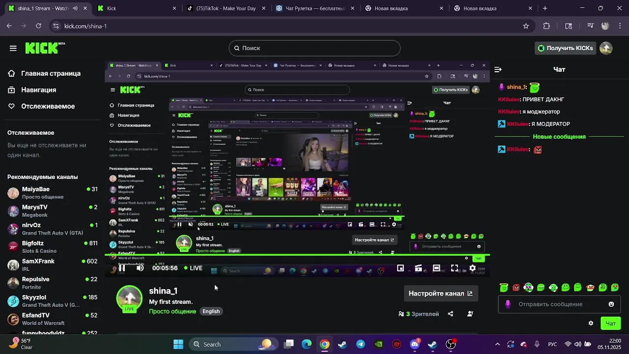
Task: Pause the stream playback
Action: tap(121, 268)
